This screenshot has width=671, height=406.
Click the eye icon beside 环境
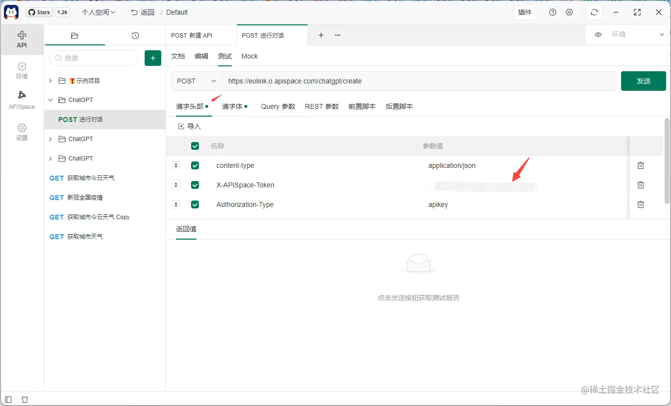pyautogui.click(x=598, y=35)
